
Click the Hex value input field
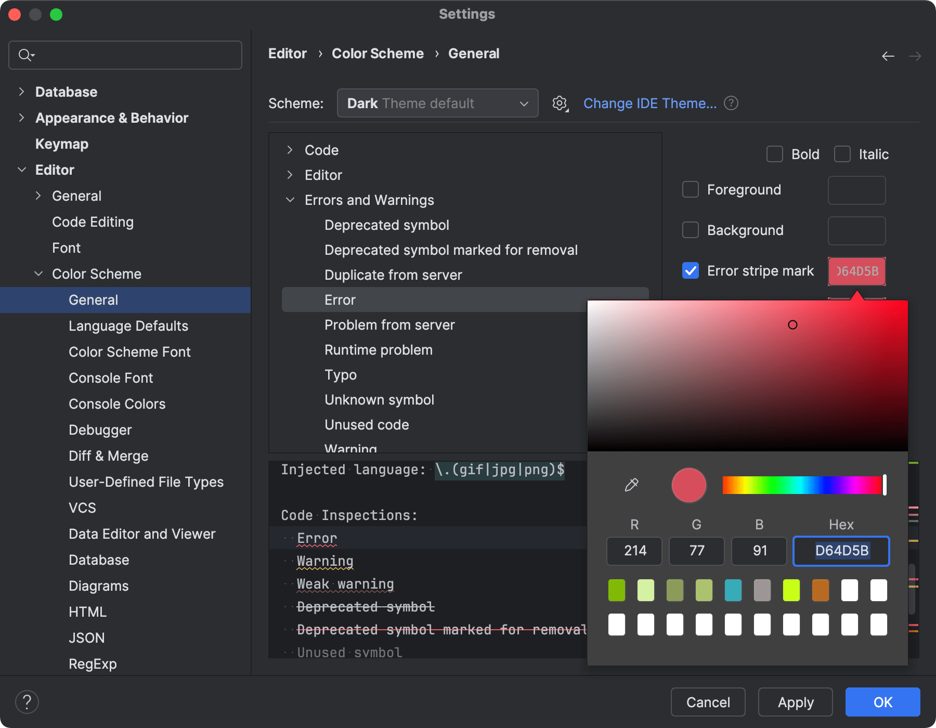[841, 551]
